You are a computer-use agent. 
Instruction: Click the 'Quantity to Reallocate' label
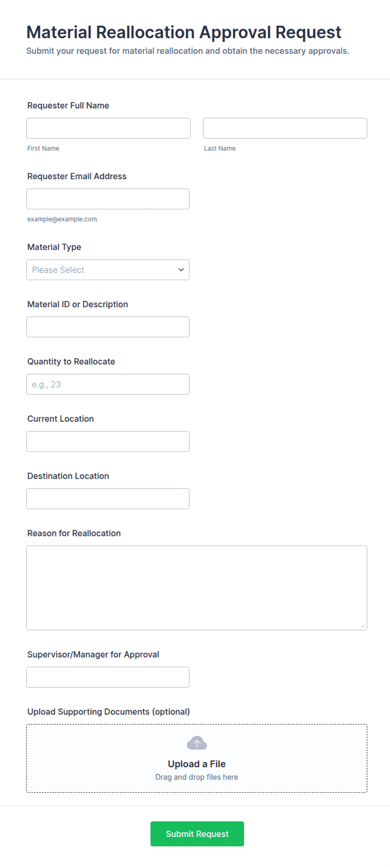[71, 362]
